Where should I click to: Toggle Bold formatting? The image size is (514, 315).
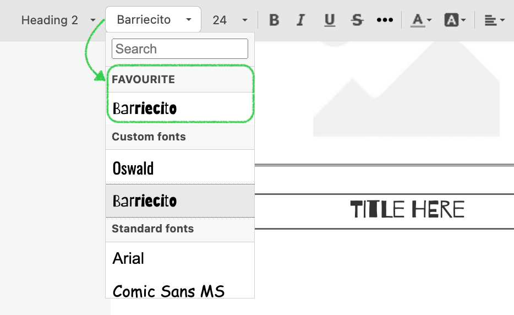[274, 20]
